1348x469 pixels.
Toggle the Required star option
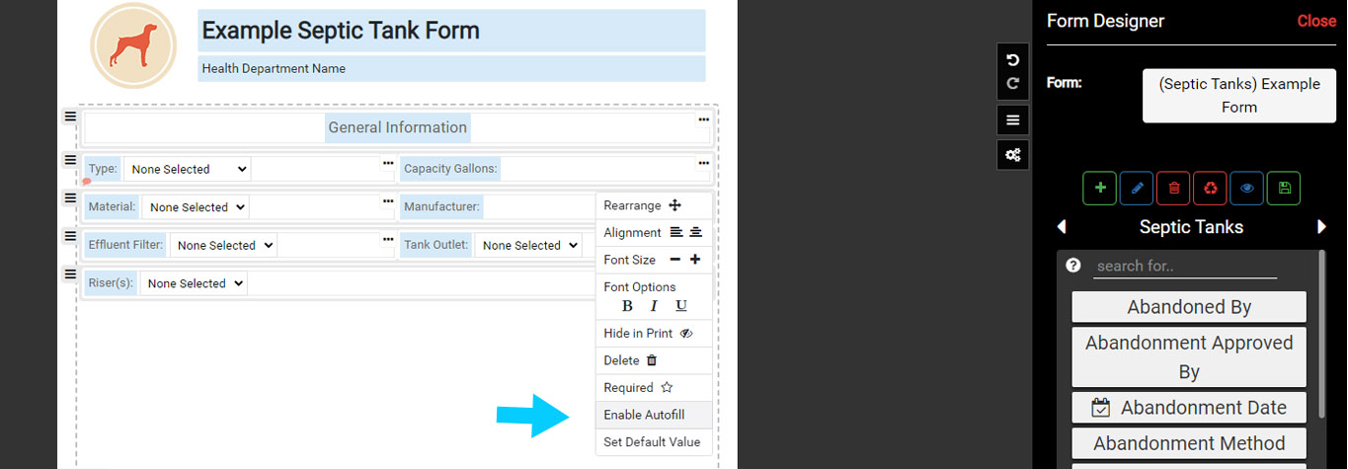pos(652,388)
